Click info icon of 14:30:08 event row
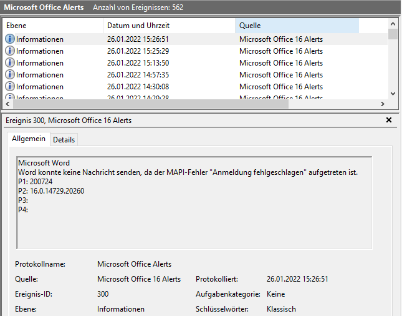The height and width of the screenshot is (316, 402). pyautogui.click(x=10, y=87)
